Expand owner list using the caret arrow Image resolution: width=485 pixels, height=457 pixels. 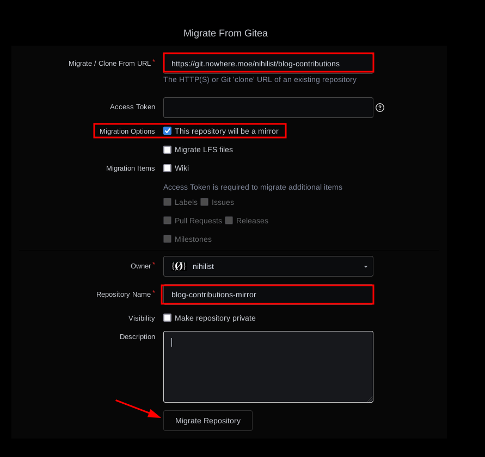click(x=365, y=267)
